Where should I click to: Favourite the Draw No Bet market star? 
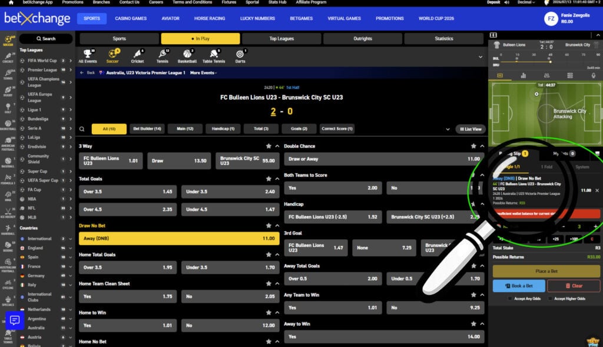[x=269, y=226]
